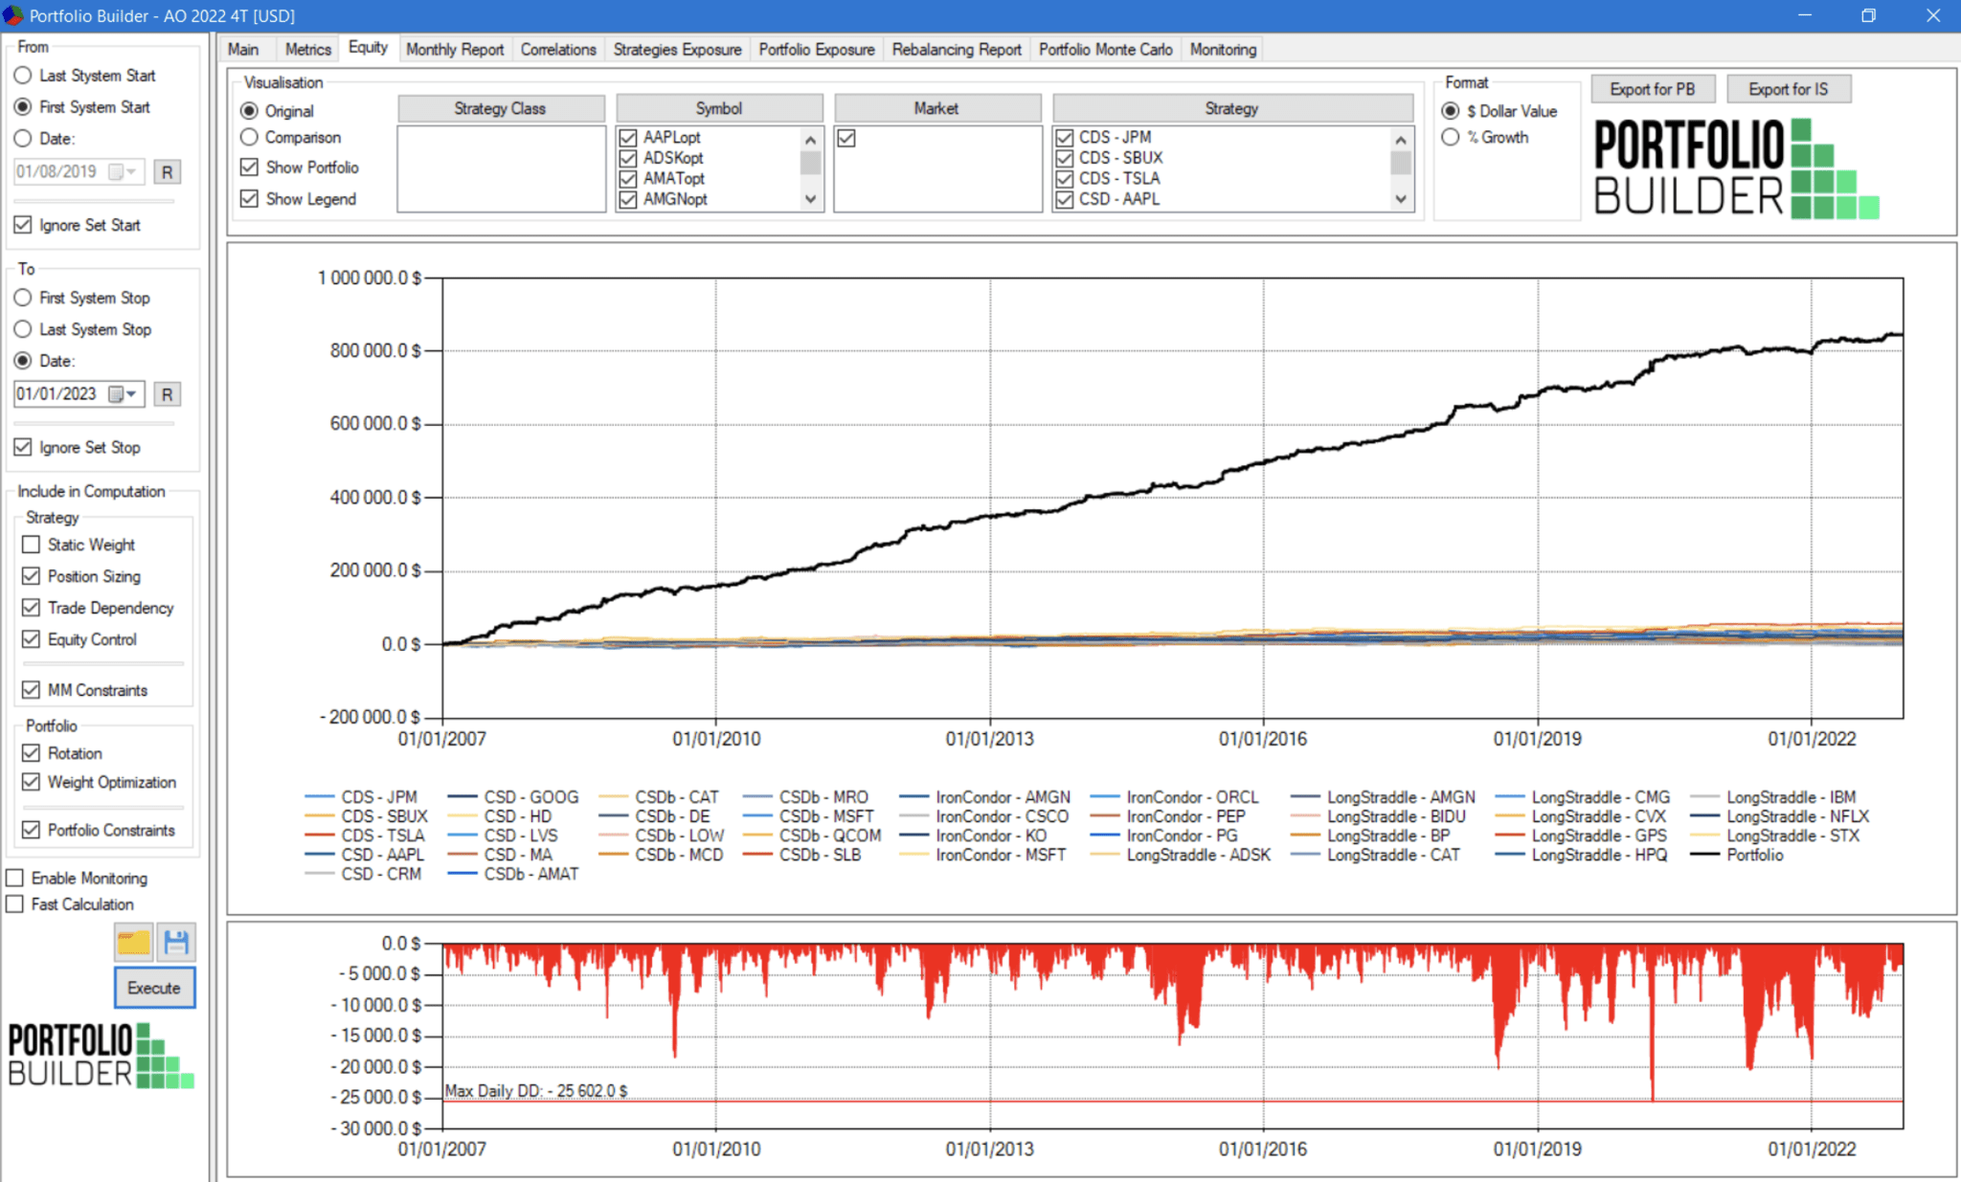
Task: Toggle Weight Optimization checkbox
Action: pyautogui.click(x=31, y=782)
